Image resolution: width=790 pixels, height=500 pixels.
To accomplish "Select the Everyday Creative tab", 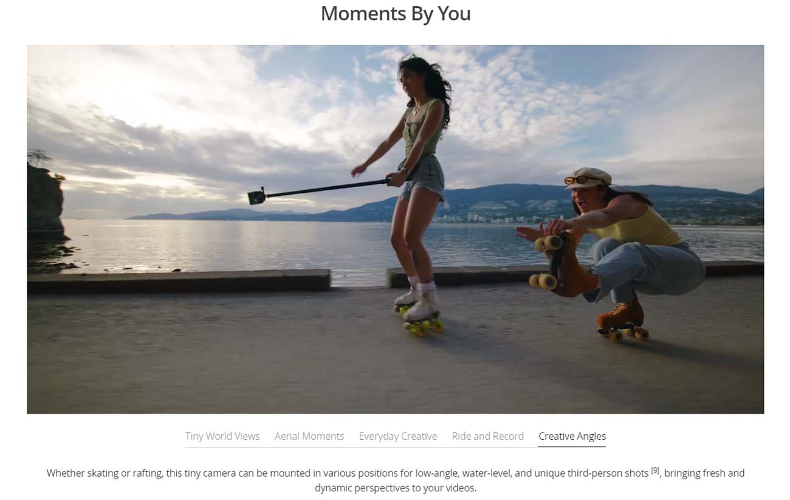I will pos(398,436).
